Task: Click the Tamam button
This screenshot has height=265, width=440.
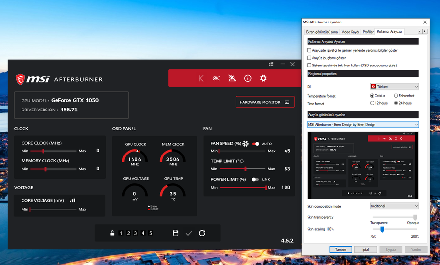Action: tap(340, 249)
